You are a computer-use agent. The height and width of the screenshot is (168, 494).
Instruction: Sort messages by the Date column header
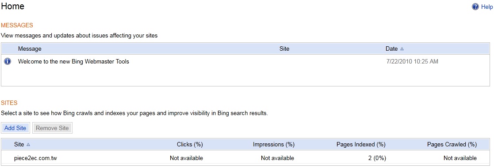pos(391,49)
